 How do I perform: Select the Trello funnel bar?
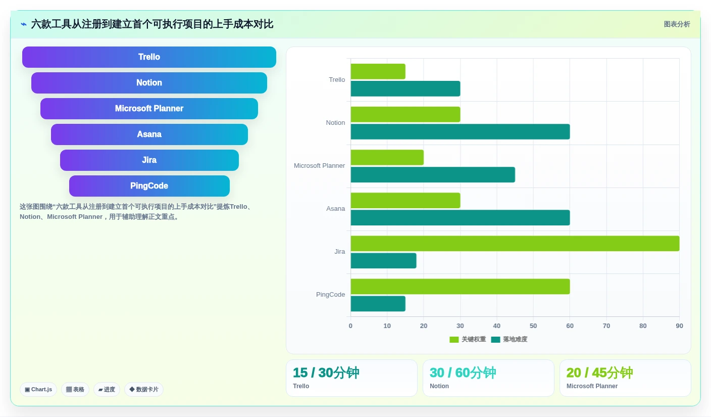[149, 57]
